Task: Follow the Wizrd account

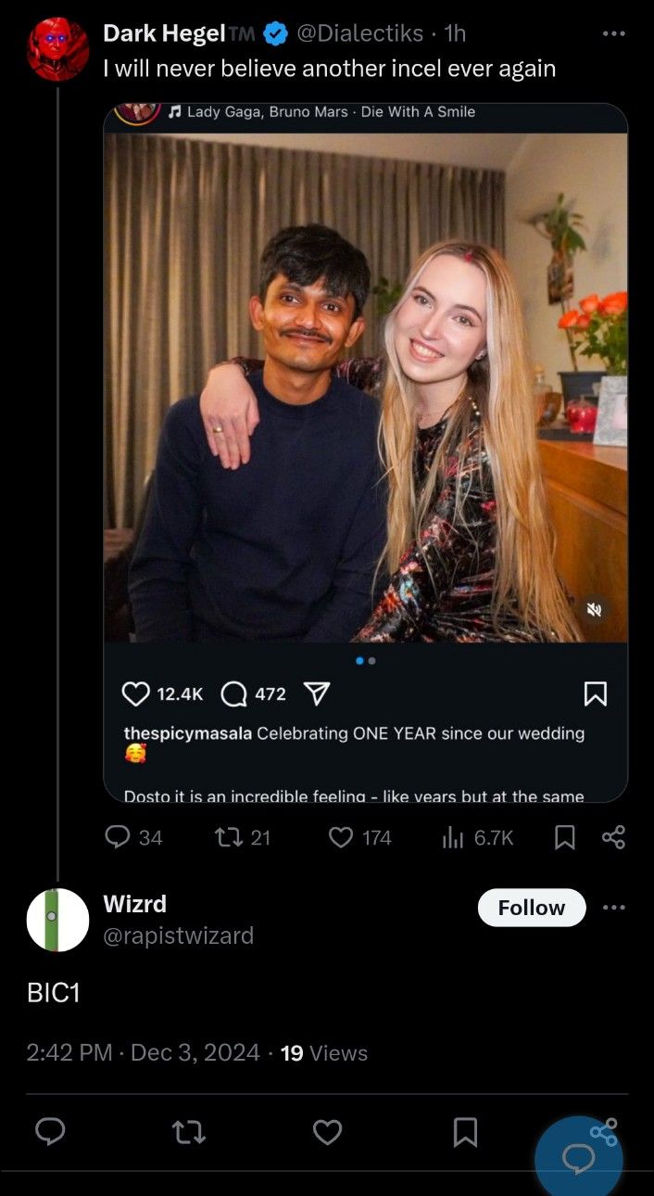Action: (532, 908)
